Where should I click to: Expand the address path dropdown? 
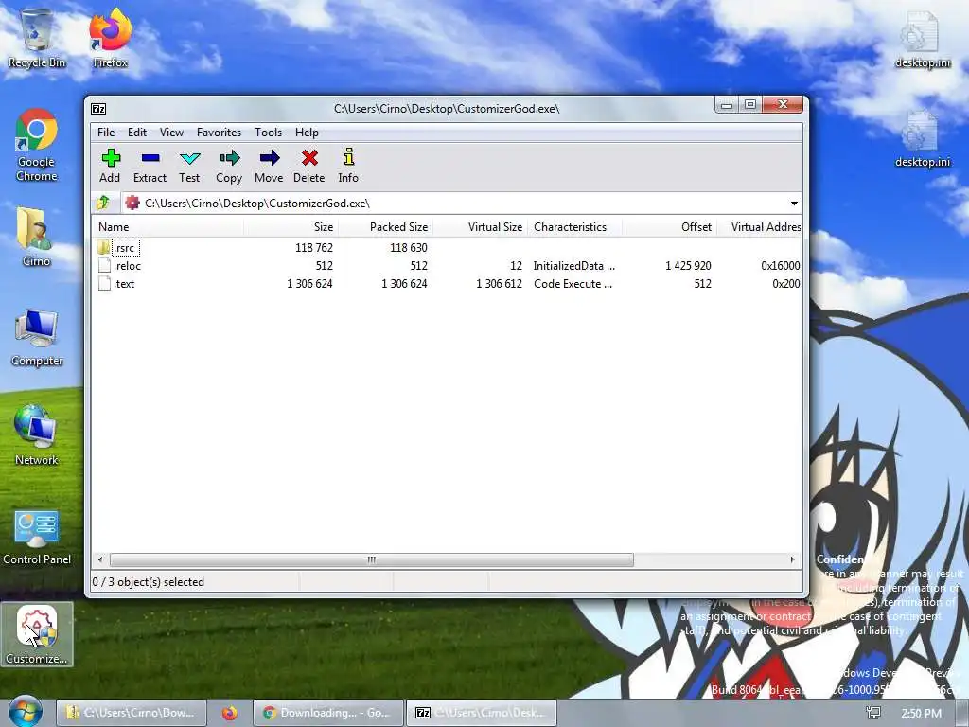794,204
